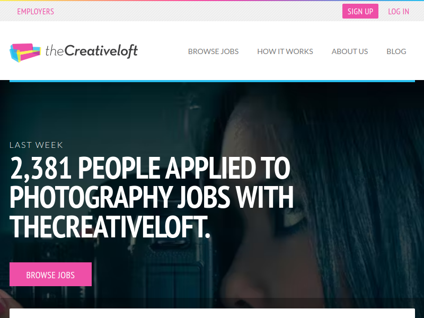Click the blue divider line under header
Image resolution: width=424 pixels, height=318 pixels.
[213, 81]
